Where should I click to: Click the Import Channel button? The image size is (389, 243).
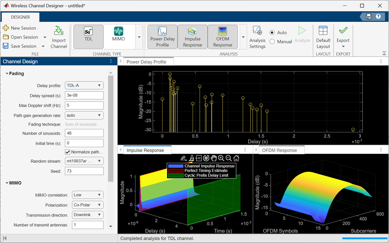[59, 37]
